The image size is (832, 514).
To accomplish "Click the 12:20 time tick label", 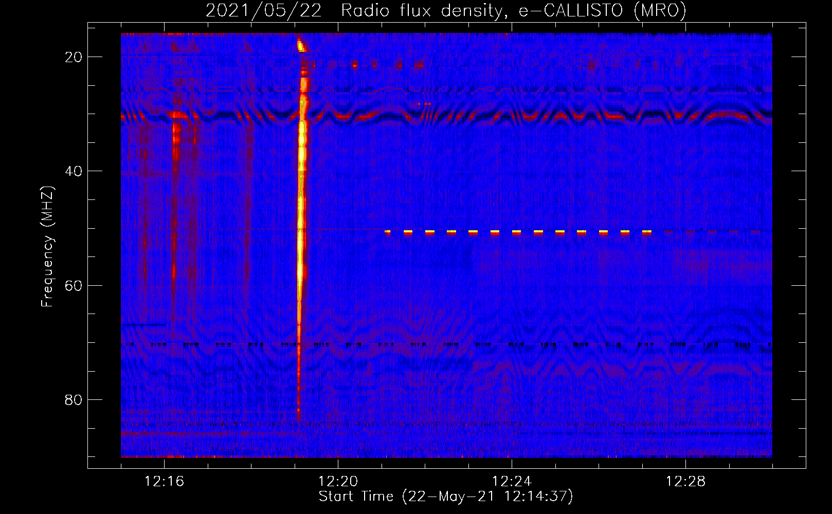I will pyautogui.click(x=338, y=482).
